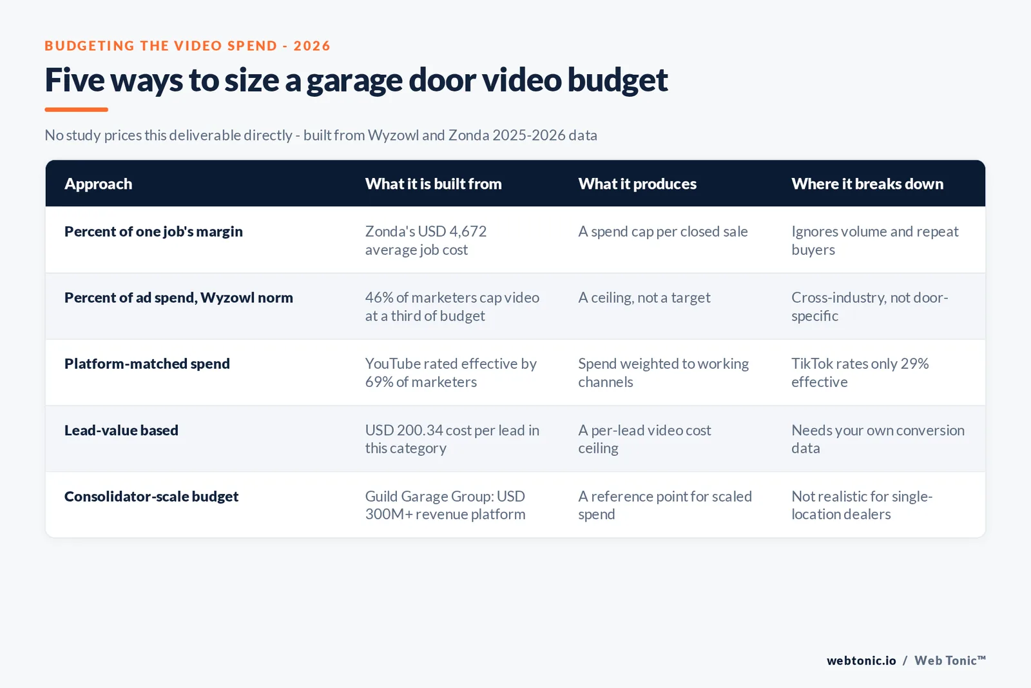Screen dimensions: 1031x688
Task: Click '46% of marketers cap video' cell
Action: (x=452, y=307)
